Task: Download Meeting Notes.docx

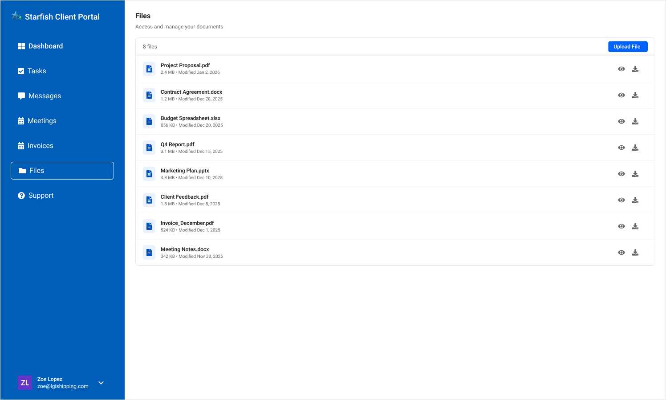Action: pos(635,252)
